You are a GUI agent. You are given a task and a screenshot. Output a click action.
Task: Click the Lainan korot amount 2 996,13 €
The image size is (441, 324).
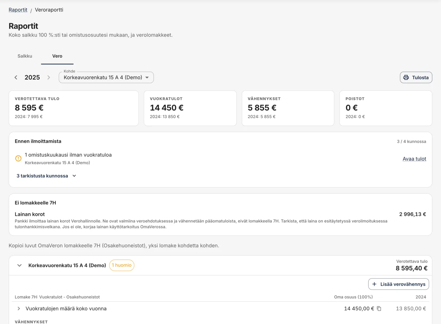click(x=413, y=214)
